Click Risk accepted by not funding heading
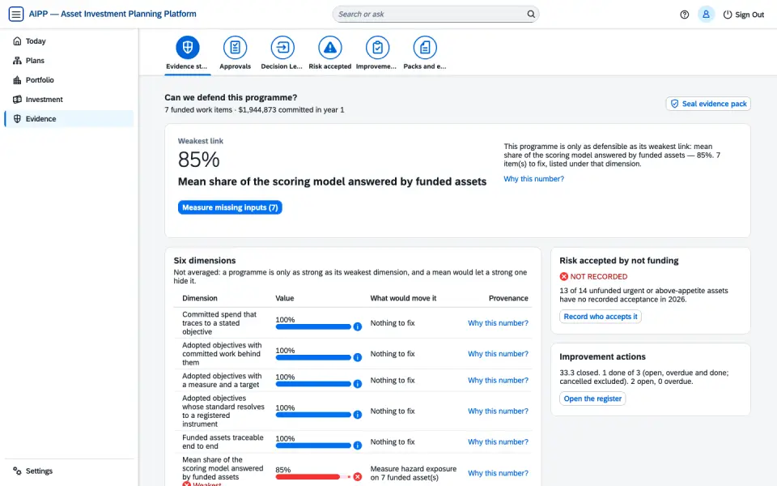This screenshot has height=486, width=777. (x=619, y=260)
